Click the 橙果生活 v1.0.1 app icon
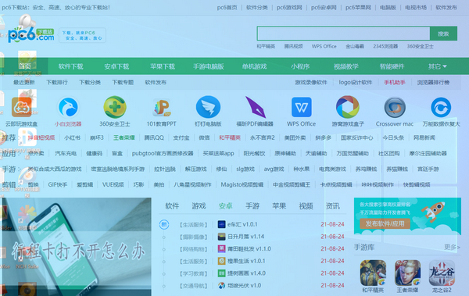Screen dimensions: 469x296 tap(221, 261)
